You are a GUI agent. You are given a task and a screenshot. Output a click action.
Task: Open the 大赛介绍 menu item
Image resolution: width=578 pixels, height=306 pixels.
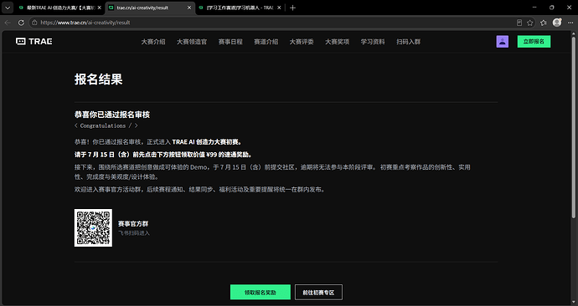coord(153,42)
